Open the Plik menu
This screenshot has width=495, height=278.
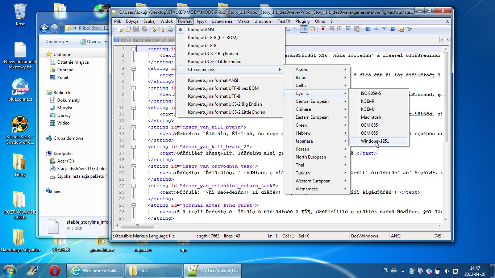(x=118, y=21)
